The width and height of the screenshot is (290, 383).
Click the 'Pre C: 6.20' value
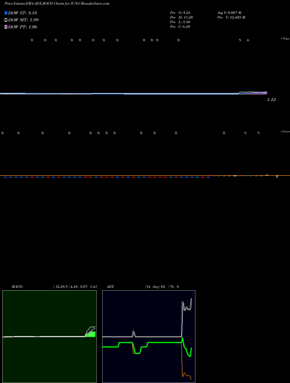pyautogui.click(x=180, y=27)
